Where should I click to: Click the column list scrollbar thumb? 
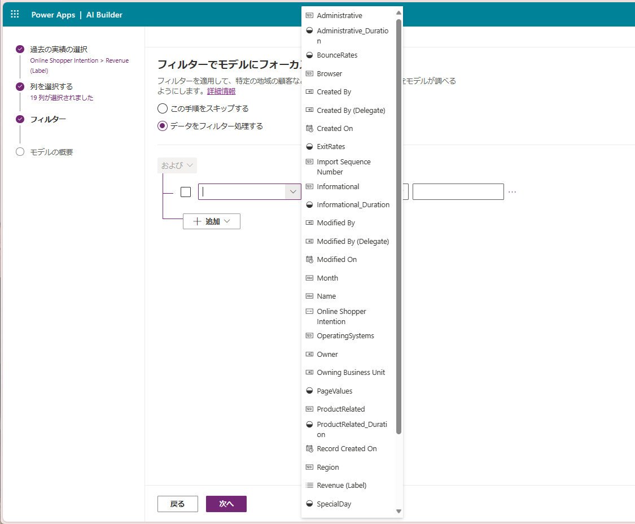pyautogui.click(x=398, y=227)
